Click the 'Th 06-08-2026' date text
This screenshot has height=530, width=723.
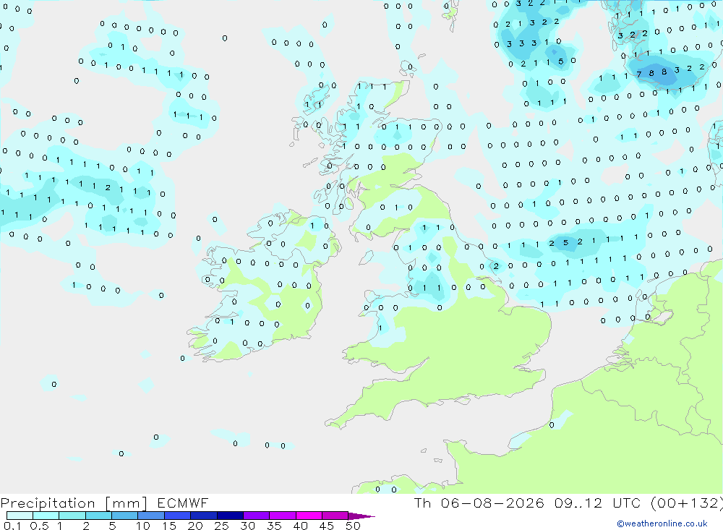(x=479, y=503)
